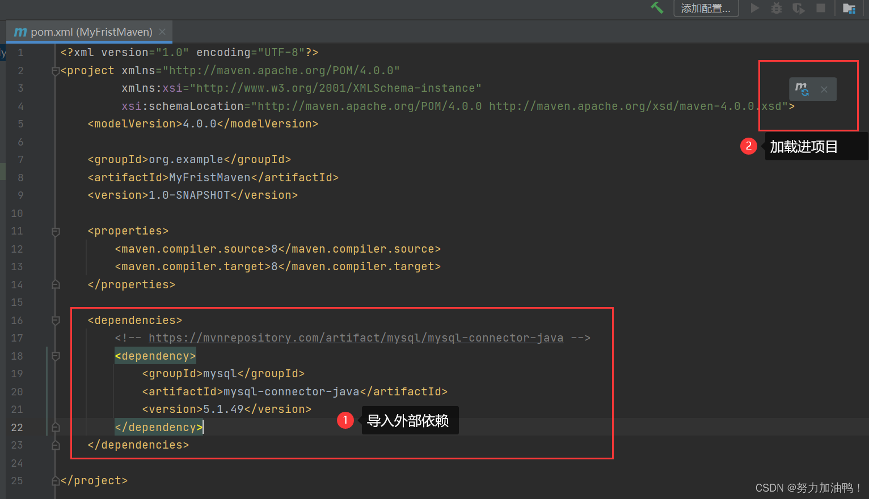Image resolution: width=869 pixels, height=499 pixels.
Task: Click the fold end marker at line 25
Action: click(x=56, y=481)
